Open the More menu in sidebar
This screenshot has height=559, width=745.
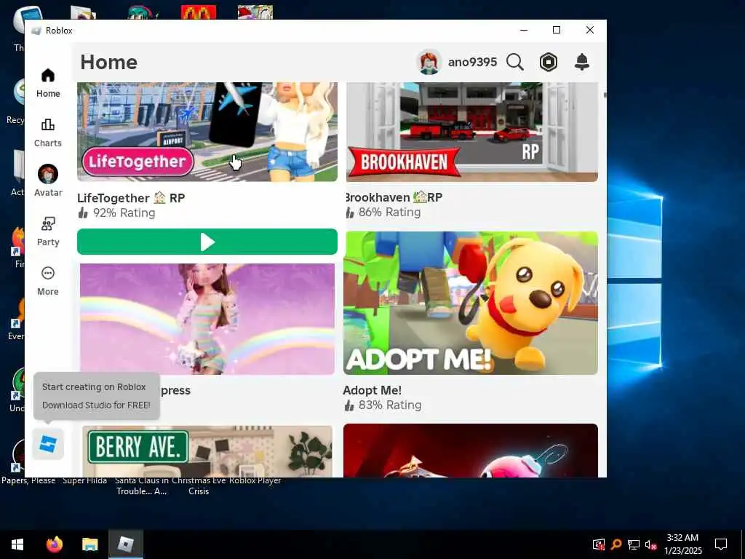(x=48, y=281)
